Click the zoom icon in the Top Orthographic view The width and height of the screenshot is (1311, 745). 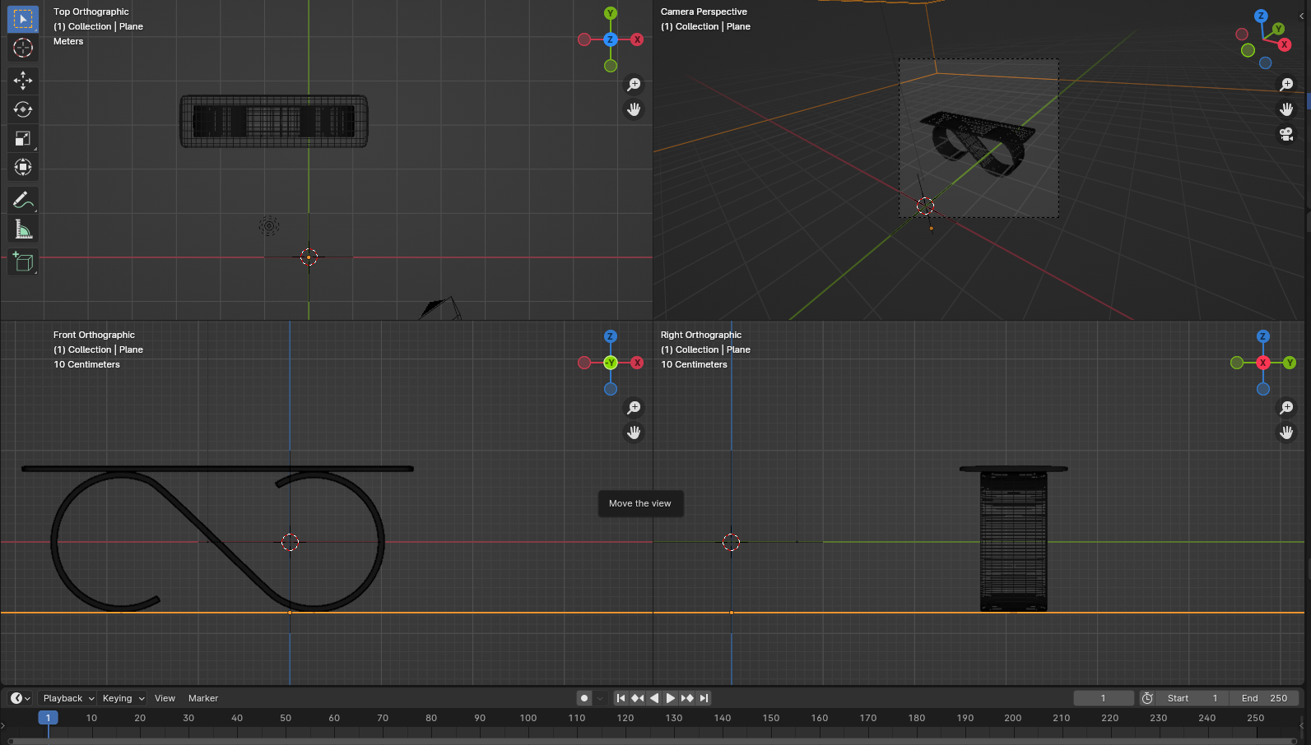pyautogui.click(x=634, y=85)
